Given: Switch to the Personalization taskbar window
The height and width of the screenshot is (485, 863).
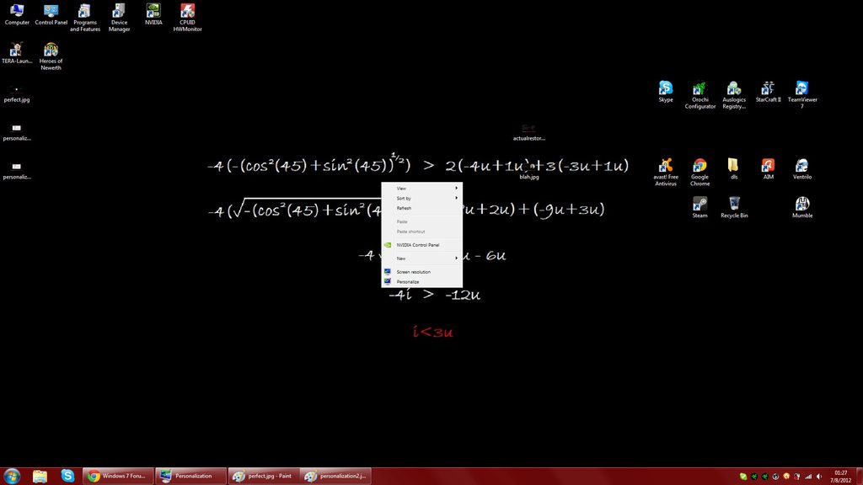Looking at the screenshot, I should 190,476.
